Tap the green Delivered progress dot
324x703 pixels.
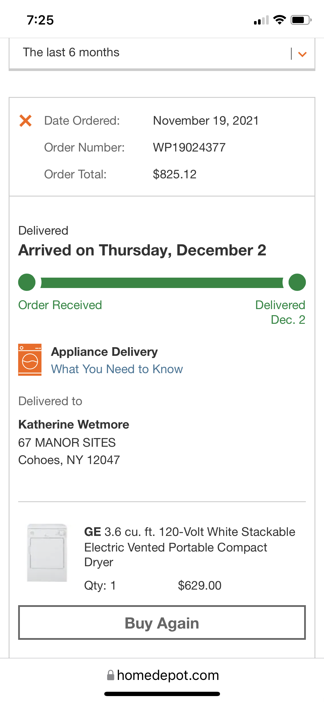pos(297,282)
